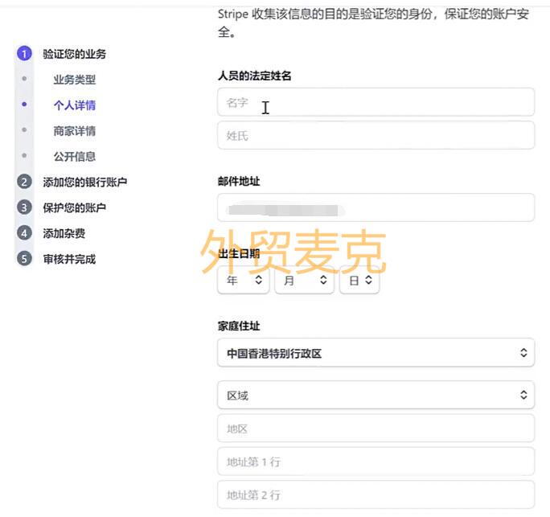The image size is (550, 517).
Task: Focus the 姓氏 last name field
Action: (x=376, y=136)
